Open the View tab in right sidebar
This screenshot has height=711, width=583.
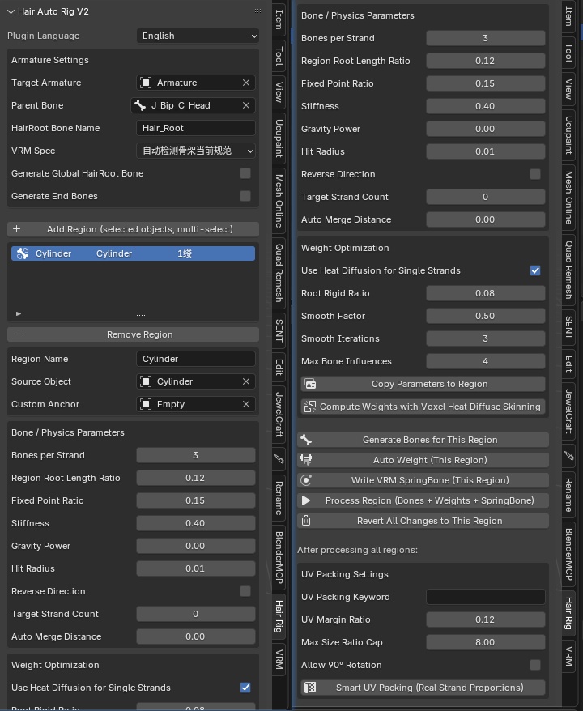[568, 89]
